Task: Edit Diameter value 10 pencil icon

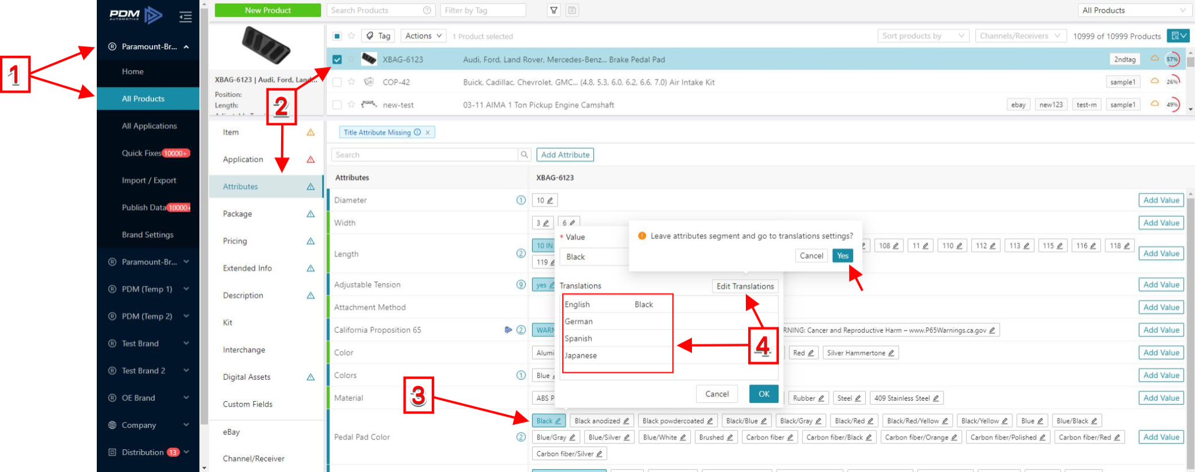Action: click(550, 201)
